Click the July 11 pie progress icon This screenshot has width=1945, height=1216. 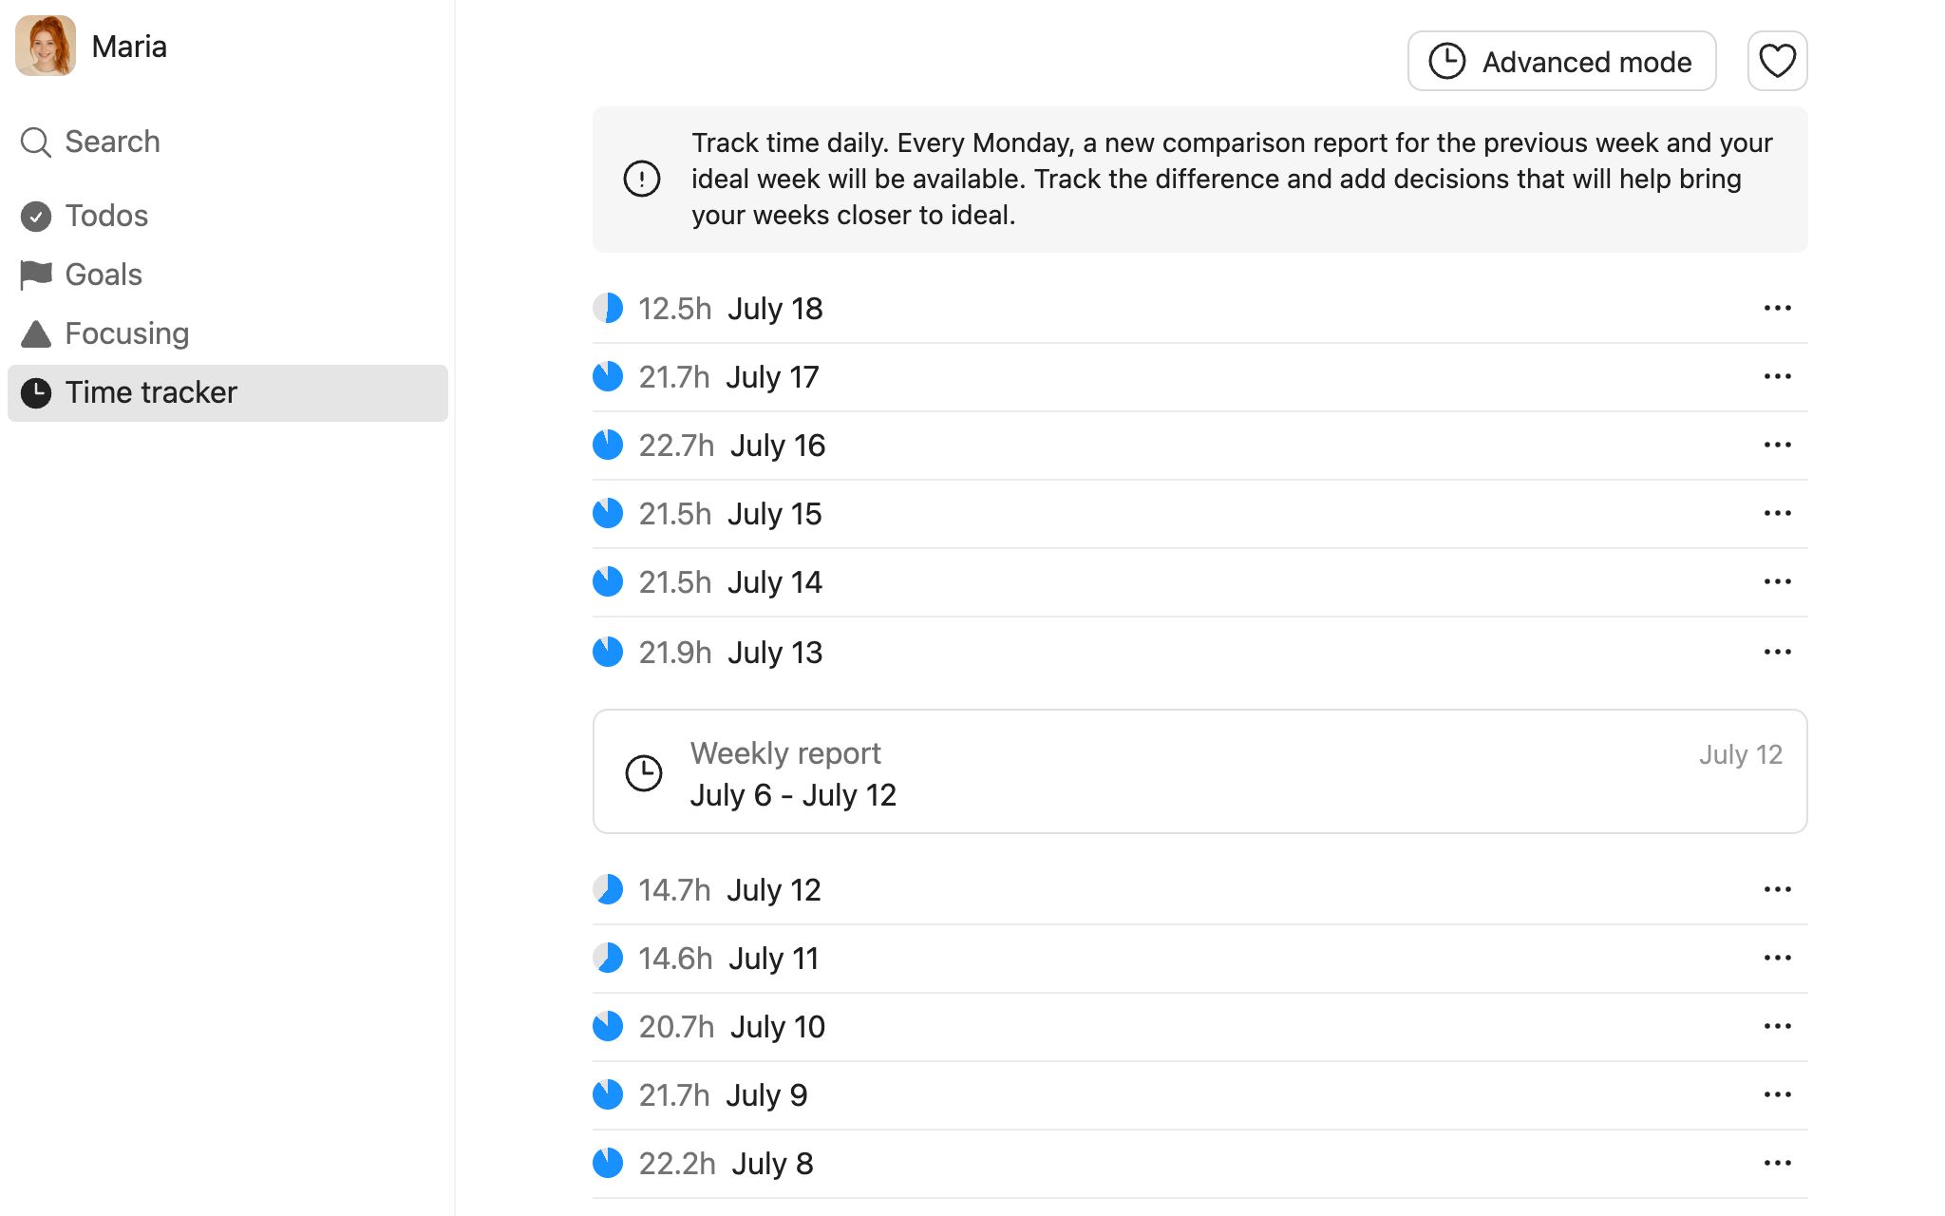point(608,958)
